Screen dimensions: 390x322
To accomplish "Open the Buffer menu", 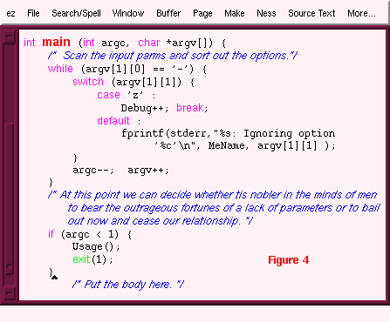I will (x=168, y=13).
